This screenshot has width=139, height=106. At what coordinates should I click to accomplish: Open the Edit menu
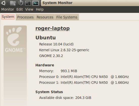click(20, 9)
